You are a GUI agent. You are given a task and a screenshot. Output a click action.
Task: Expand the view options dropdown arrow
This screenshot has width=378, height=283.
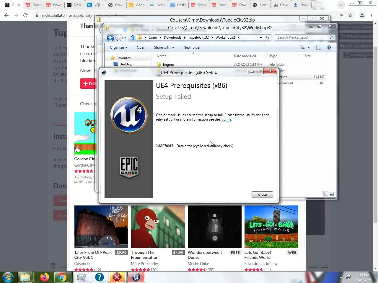point(309,47)
